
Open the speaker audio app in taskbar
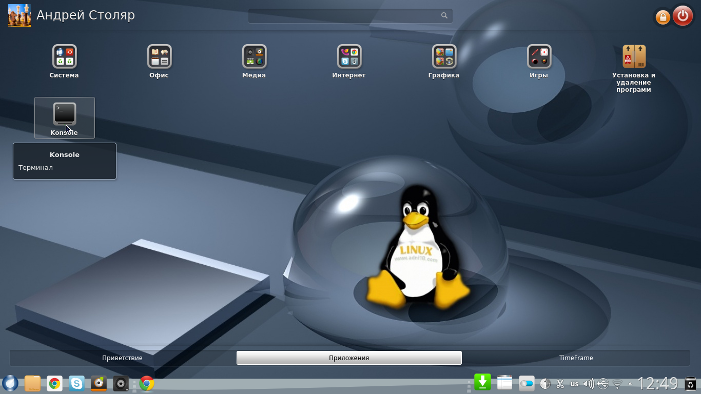[x=121, y=383]
